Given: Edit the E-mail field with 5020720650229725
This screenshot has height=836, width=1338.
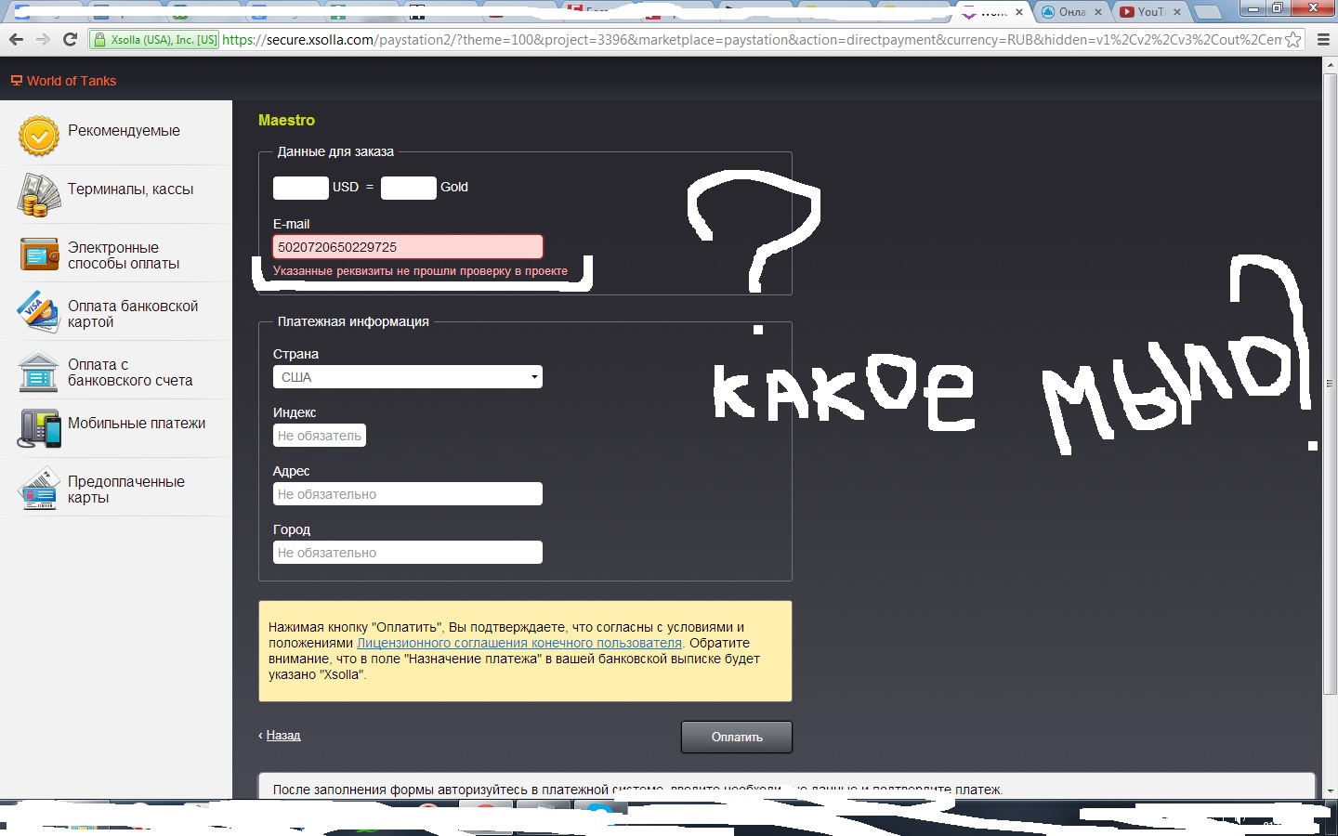Looking at the screenshot, I should pyautogui.click(x=408, y=247).
